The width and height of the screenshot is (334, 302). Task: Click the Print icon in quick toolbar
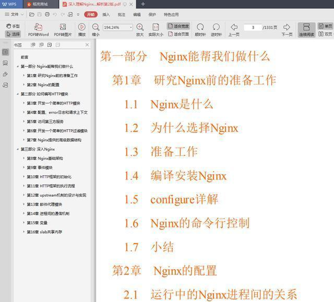[x=47, y=15]
